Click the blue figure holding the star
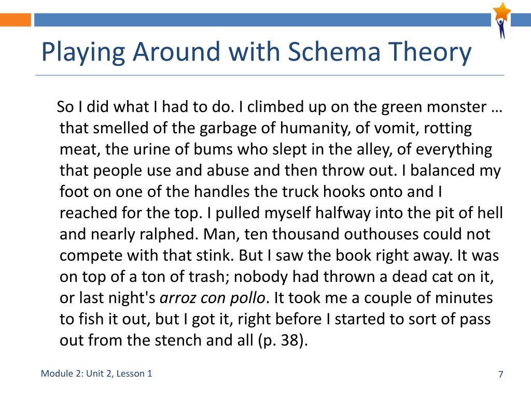This screenshot has height=398, width=531. coord(501,29)
